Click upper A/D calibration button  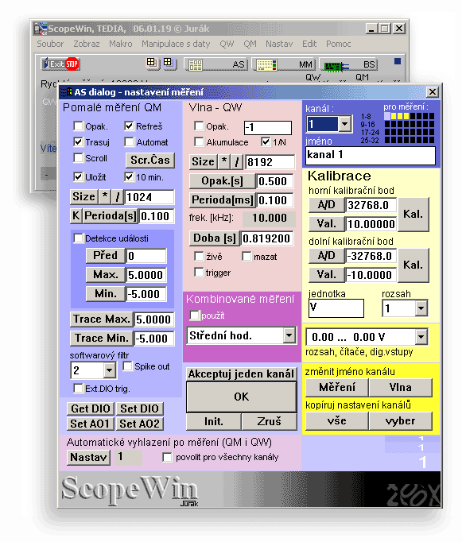tap(327, 204)
